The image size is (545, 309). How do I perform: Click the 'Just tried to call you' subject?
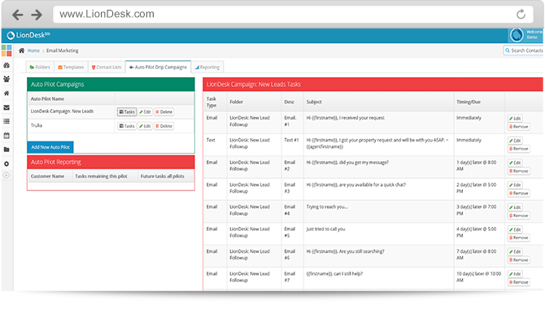325,229
